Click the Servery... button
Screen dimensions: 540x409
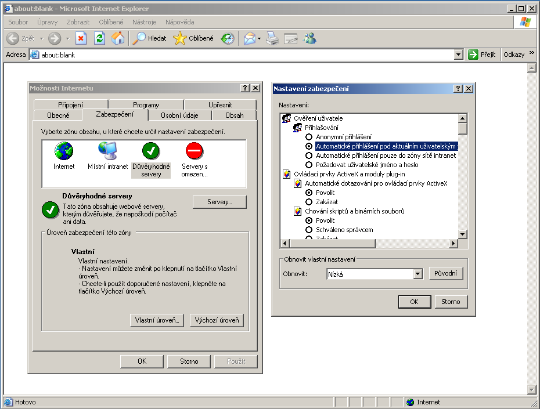pos(219,202)
